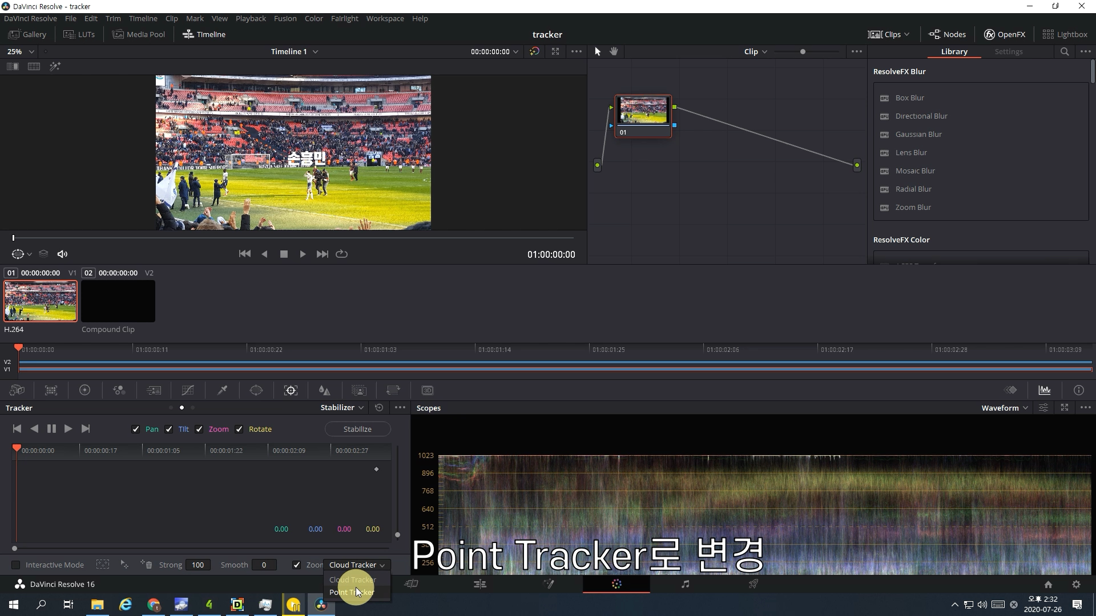Open the Fusion menu

[x=285, y=18]
